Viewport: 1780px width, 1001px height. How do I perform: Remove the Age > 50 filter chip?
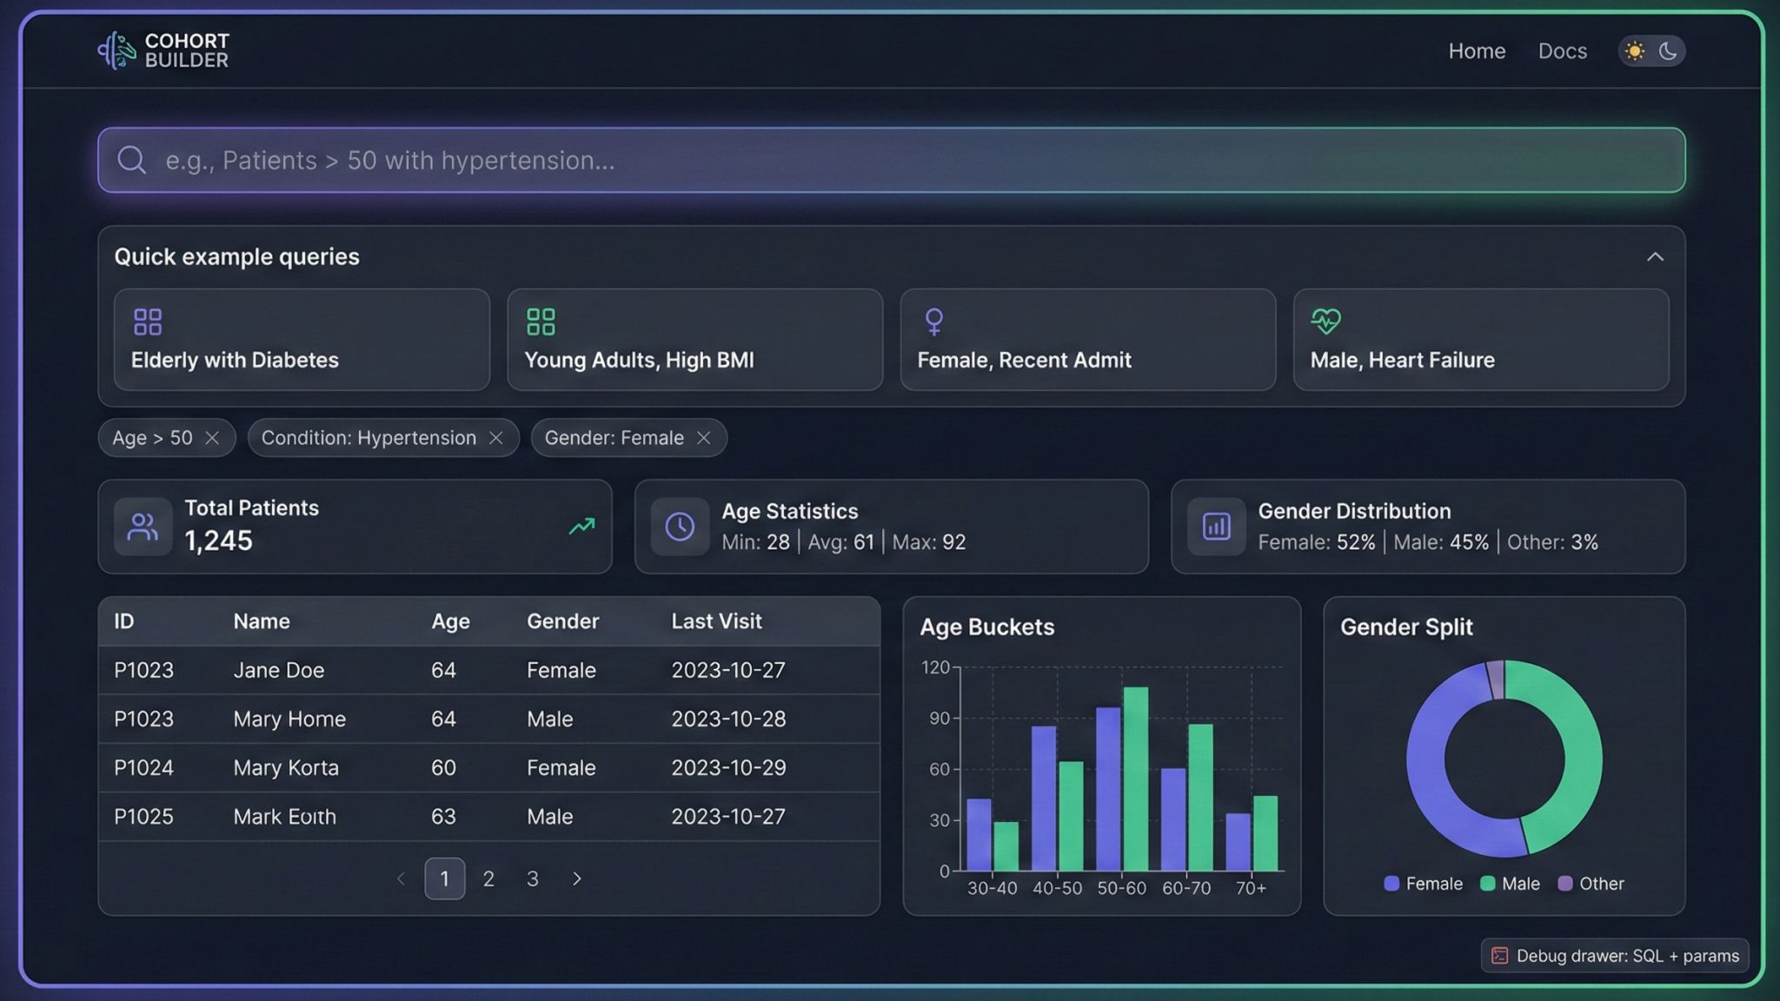pos(212,438)
